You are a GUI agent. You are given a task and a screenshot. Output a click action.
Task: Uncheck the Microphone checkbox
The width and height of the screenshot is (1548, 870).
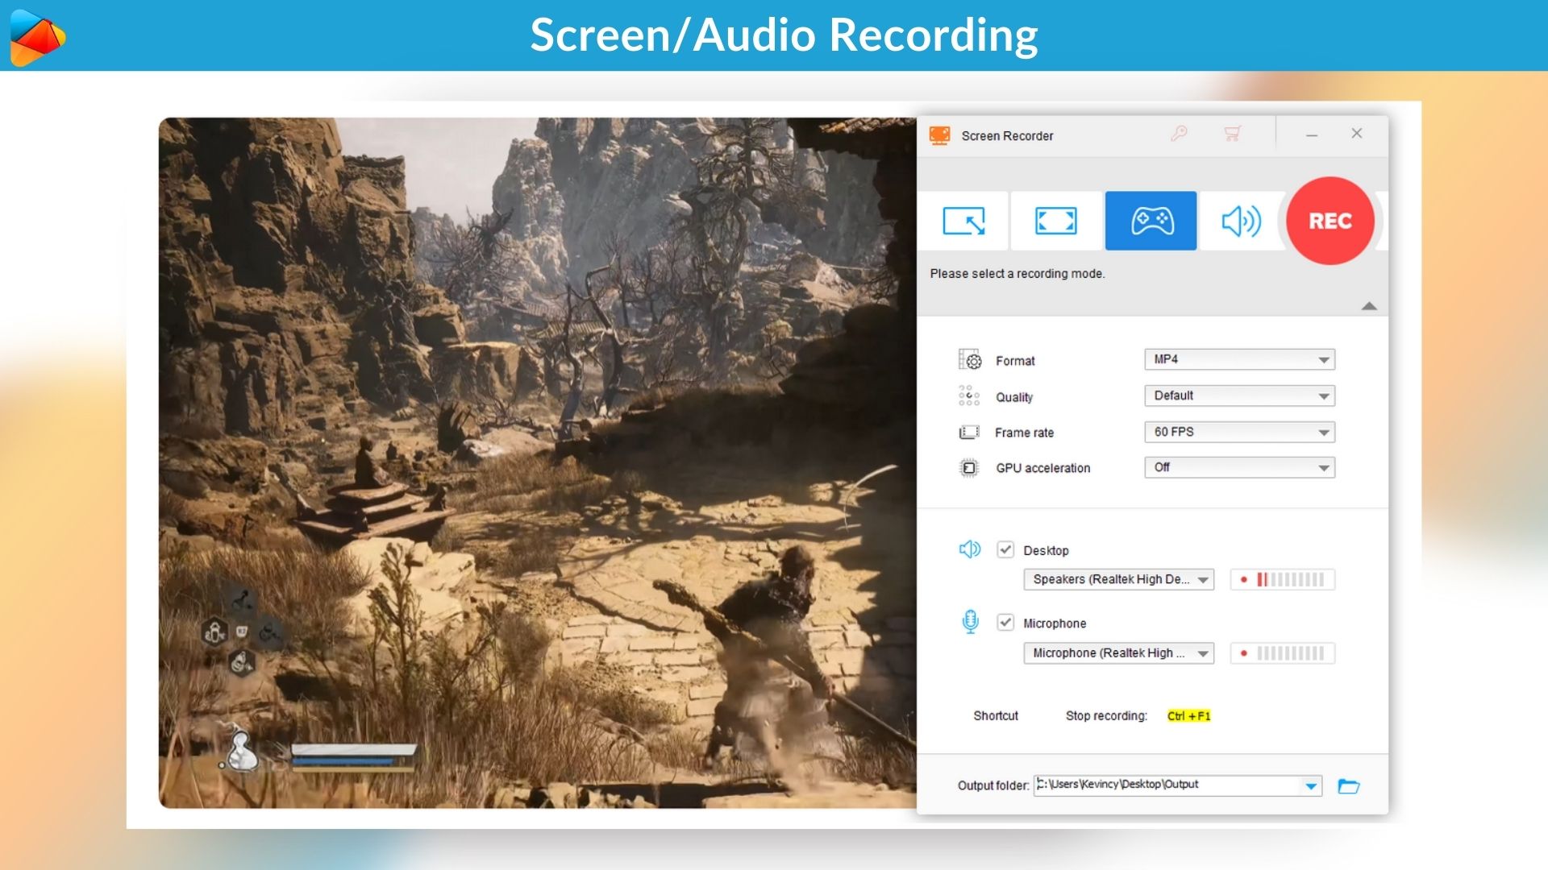(1005, 622)
